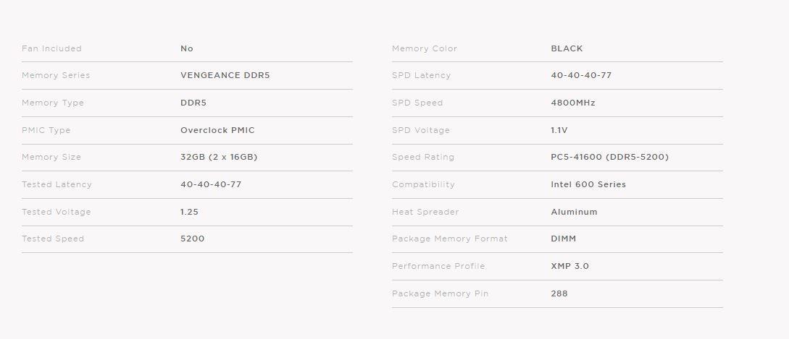The image size is (789, 339).
Task: Click the Intel 600 Series compatibility value
Action: point(588,184)
